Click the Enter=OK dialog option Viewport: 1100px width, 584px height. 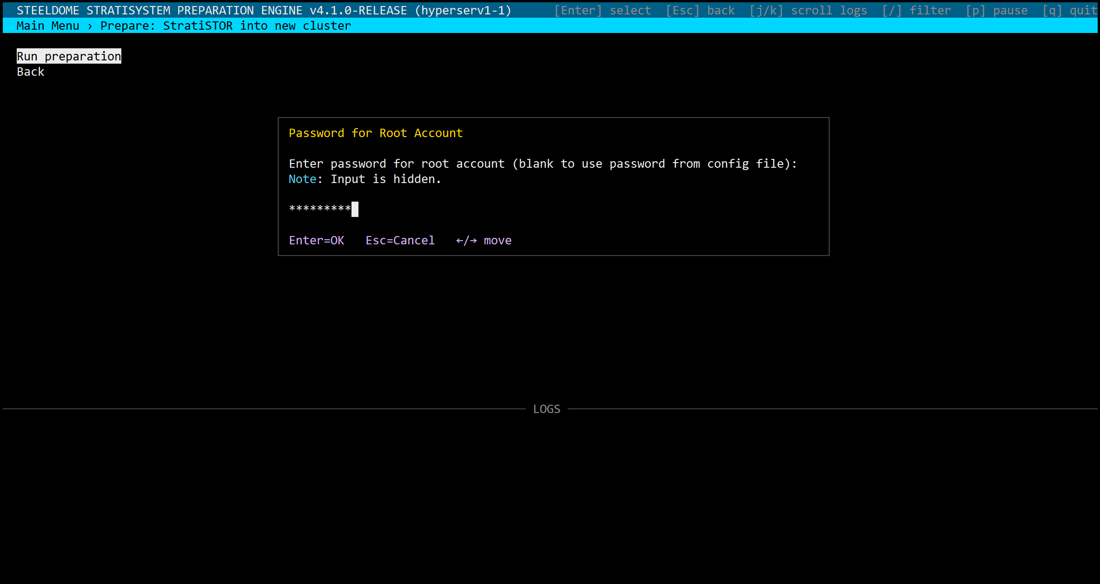coord(317,241)
